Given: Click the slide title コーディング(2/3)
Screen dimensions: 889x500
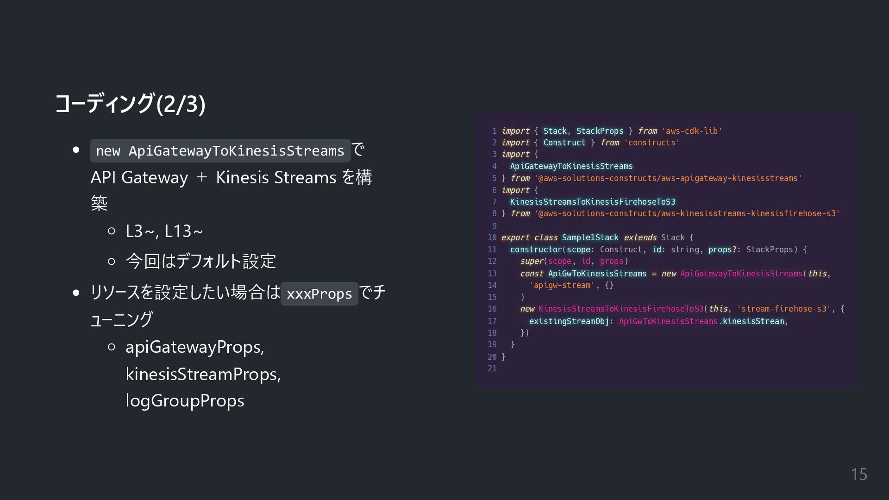Looking at the screenshot, I should [x=130, y=104].
